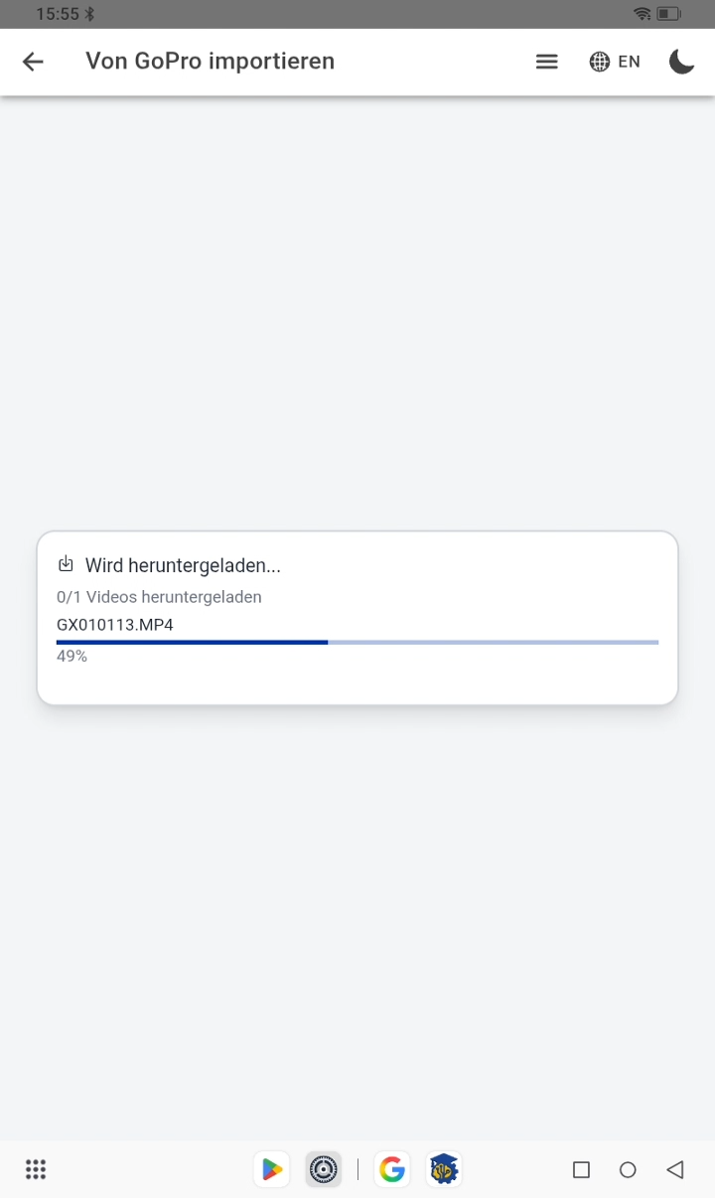Launch the graduation-cap brain app icon

(x=444, y=1169)
